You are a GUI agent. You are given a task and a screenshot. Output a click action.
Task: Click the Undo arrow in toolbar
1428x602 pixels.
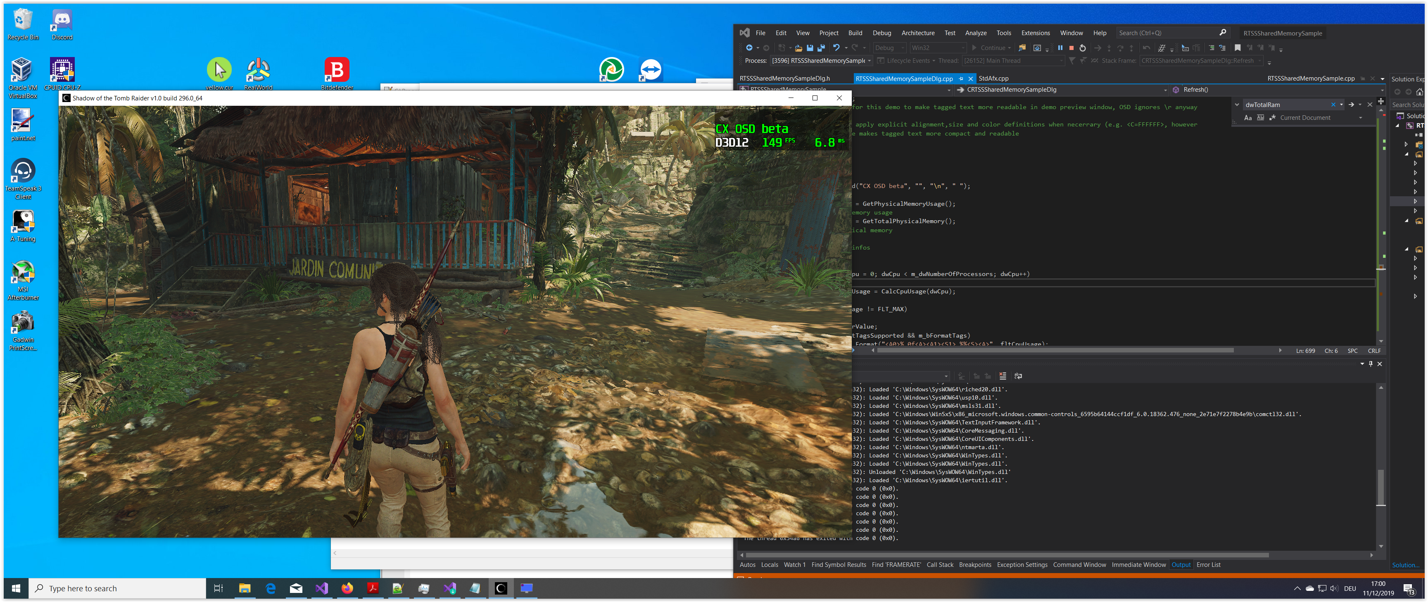click(x=836, y=48)
